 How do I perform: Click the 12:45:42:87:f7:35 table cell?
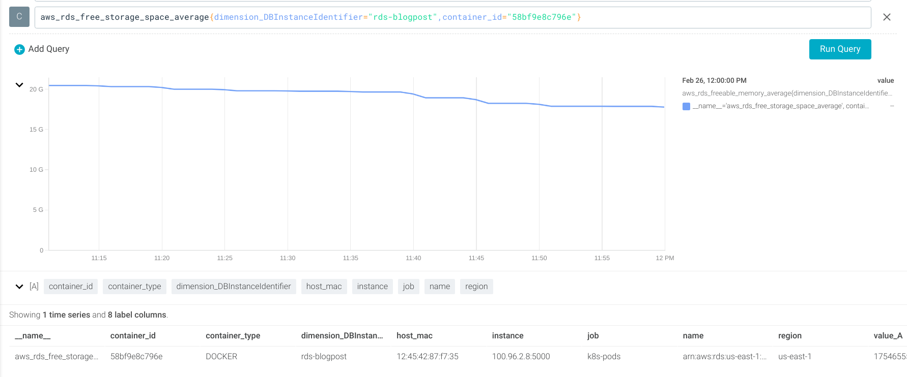click(x=428, y=357)
